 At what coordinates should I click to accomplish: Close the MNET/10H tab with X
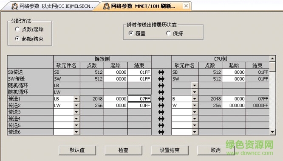point(186,6)
